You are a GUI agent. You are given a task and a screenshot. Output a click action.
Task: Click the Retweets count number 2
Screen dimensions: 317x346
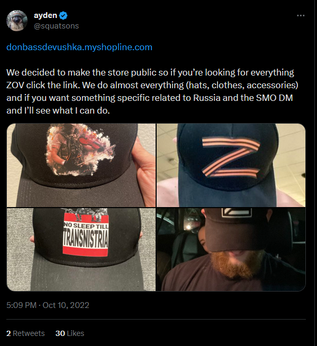click(8, 333)
